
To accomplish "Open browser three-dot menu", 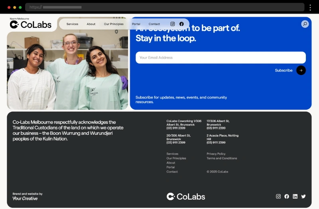I will 310,7.
